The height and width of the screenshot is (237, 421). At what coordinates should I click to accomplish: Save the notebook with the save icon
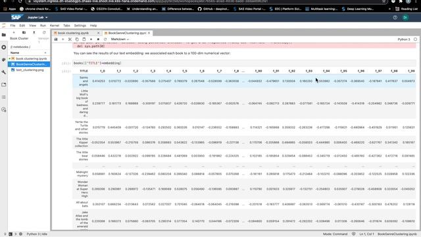pyautogui.click(x=56, y=39)
